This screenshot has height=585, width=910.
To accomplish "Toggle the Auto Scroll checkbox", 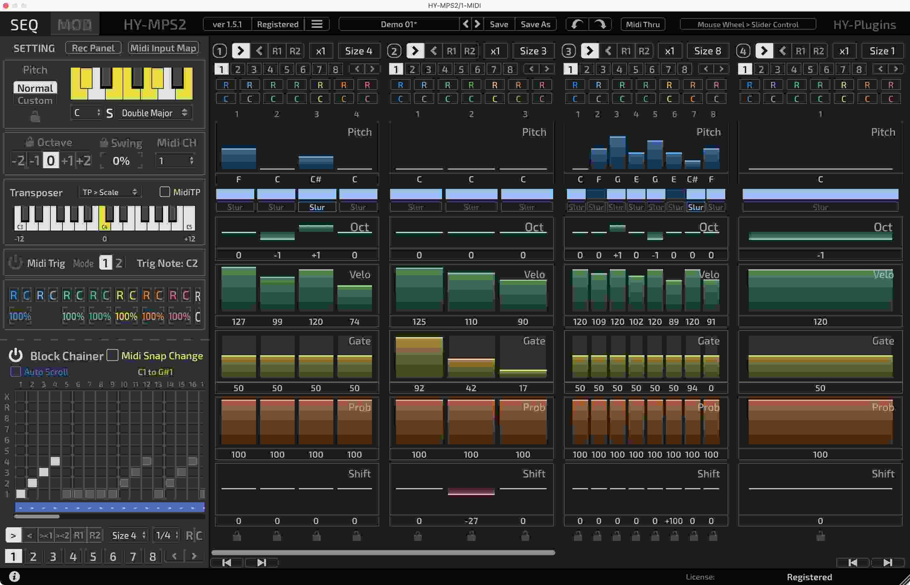I will click(16, 372).
